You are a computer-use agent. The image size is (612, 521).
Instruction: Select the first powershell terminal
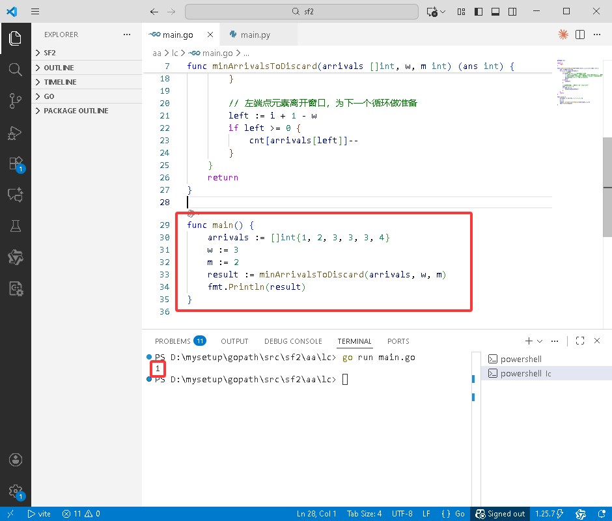[546, 359]
